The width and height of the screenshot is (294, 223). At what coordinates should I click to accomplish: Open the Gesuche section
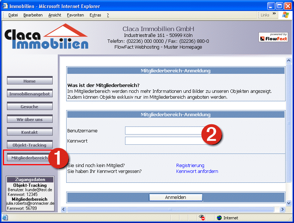[x=30, y=106]
